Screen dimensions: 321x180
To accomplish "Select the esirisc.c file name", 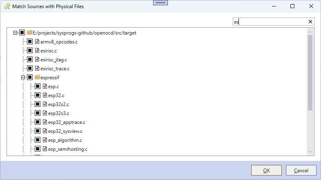I will coord(49,51).
